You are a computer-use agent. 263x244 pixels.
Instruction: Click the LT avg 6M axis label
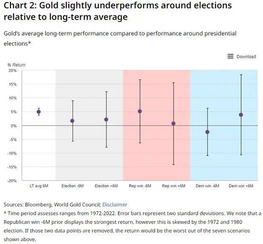pyautogui.click(x=39, y=186)
